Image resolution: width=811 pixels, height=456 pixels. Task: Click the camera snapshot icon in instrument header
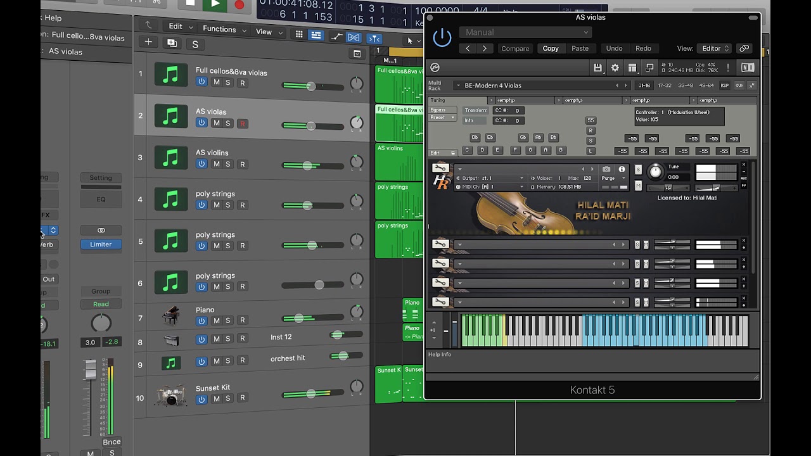pyautogui.click(x=606, y=169)
